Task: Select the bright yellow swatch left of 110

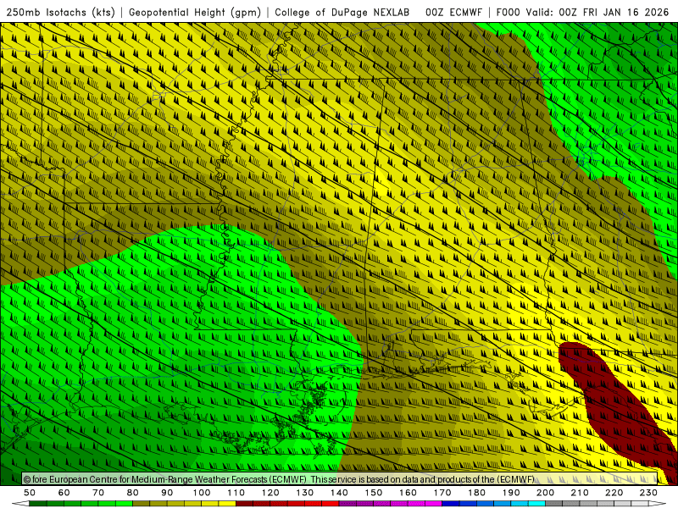Action: (x=227, y=504)
